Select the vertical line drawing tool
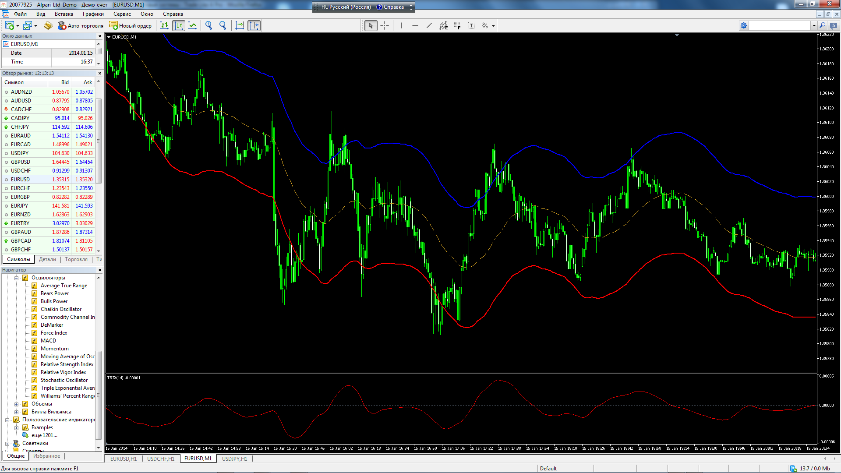 pyautogui.click(x=401, y=25)
